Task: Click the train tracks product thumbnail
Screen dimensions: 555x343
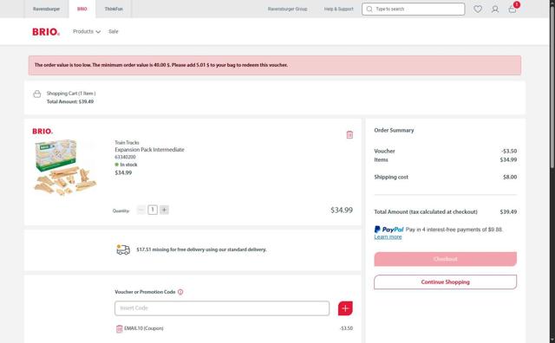Action: (65, 167)
